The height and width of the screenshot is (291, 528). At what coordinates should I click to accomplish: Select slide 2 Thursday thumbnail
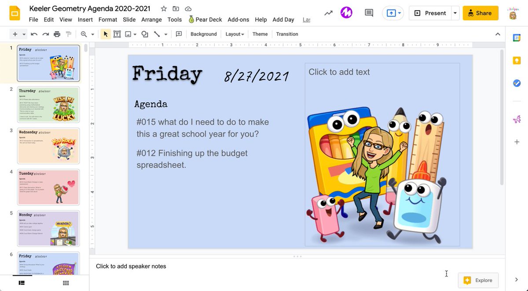pyautogui.click(x=48, y=104)
